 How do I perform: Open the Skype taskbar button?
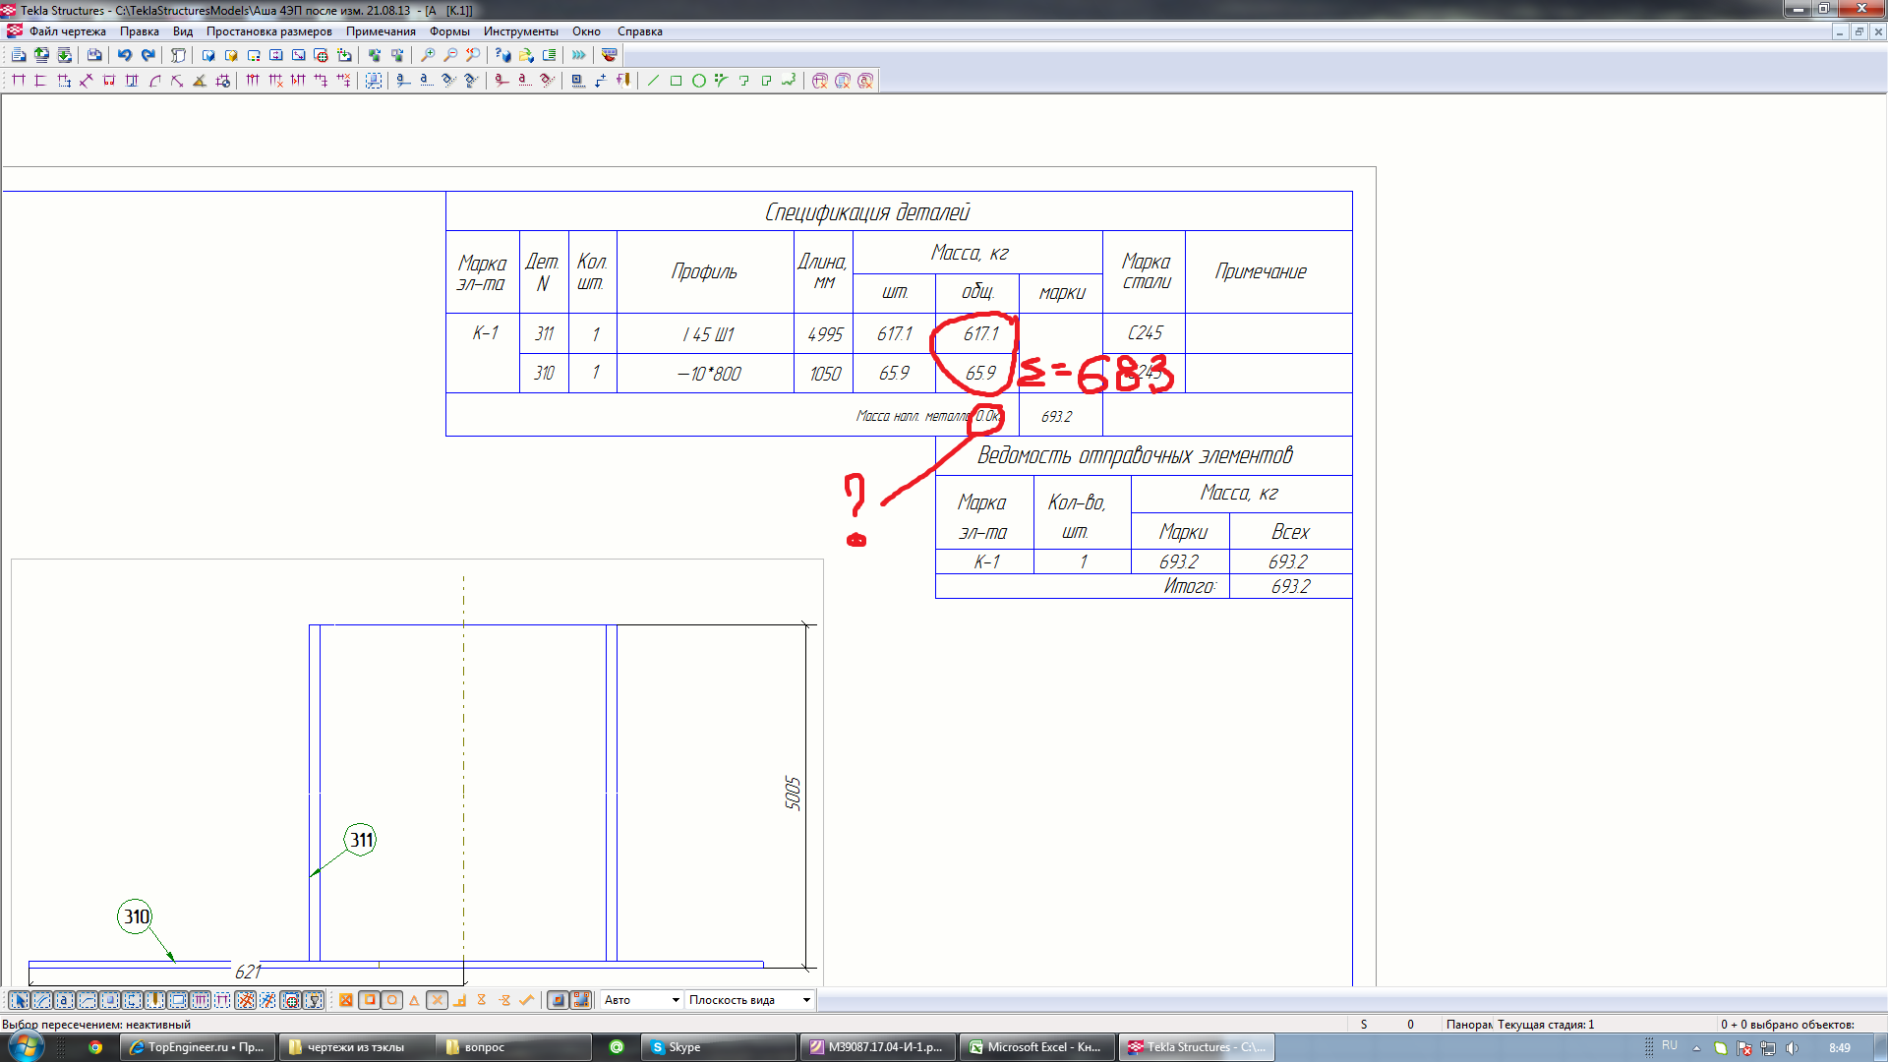[x=717, y=1047]
